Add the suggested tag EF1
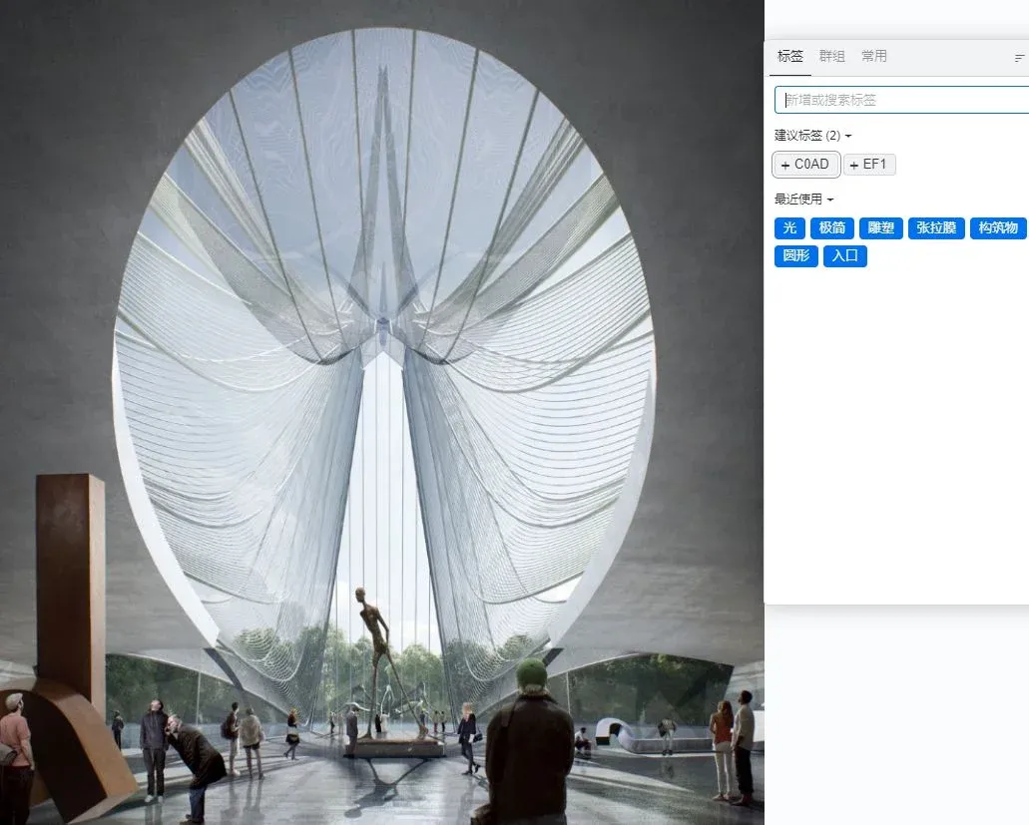Image resolution: width=1029 pixels, height=825 pixels. [x=869, y=165]
